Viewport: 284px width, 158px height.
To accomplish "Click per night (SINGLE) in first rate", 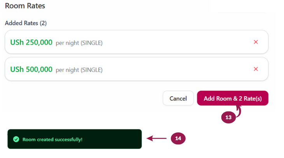I will click(x=79, y=43).
